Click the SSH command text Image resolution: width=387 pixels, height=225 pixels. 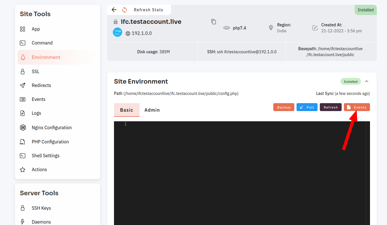[242, 52]
